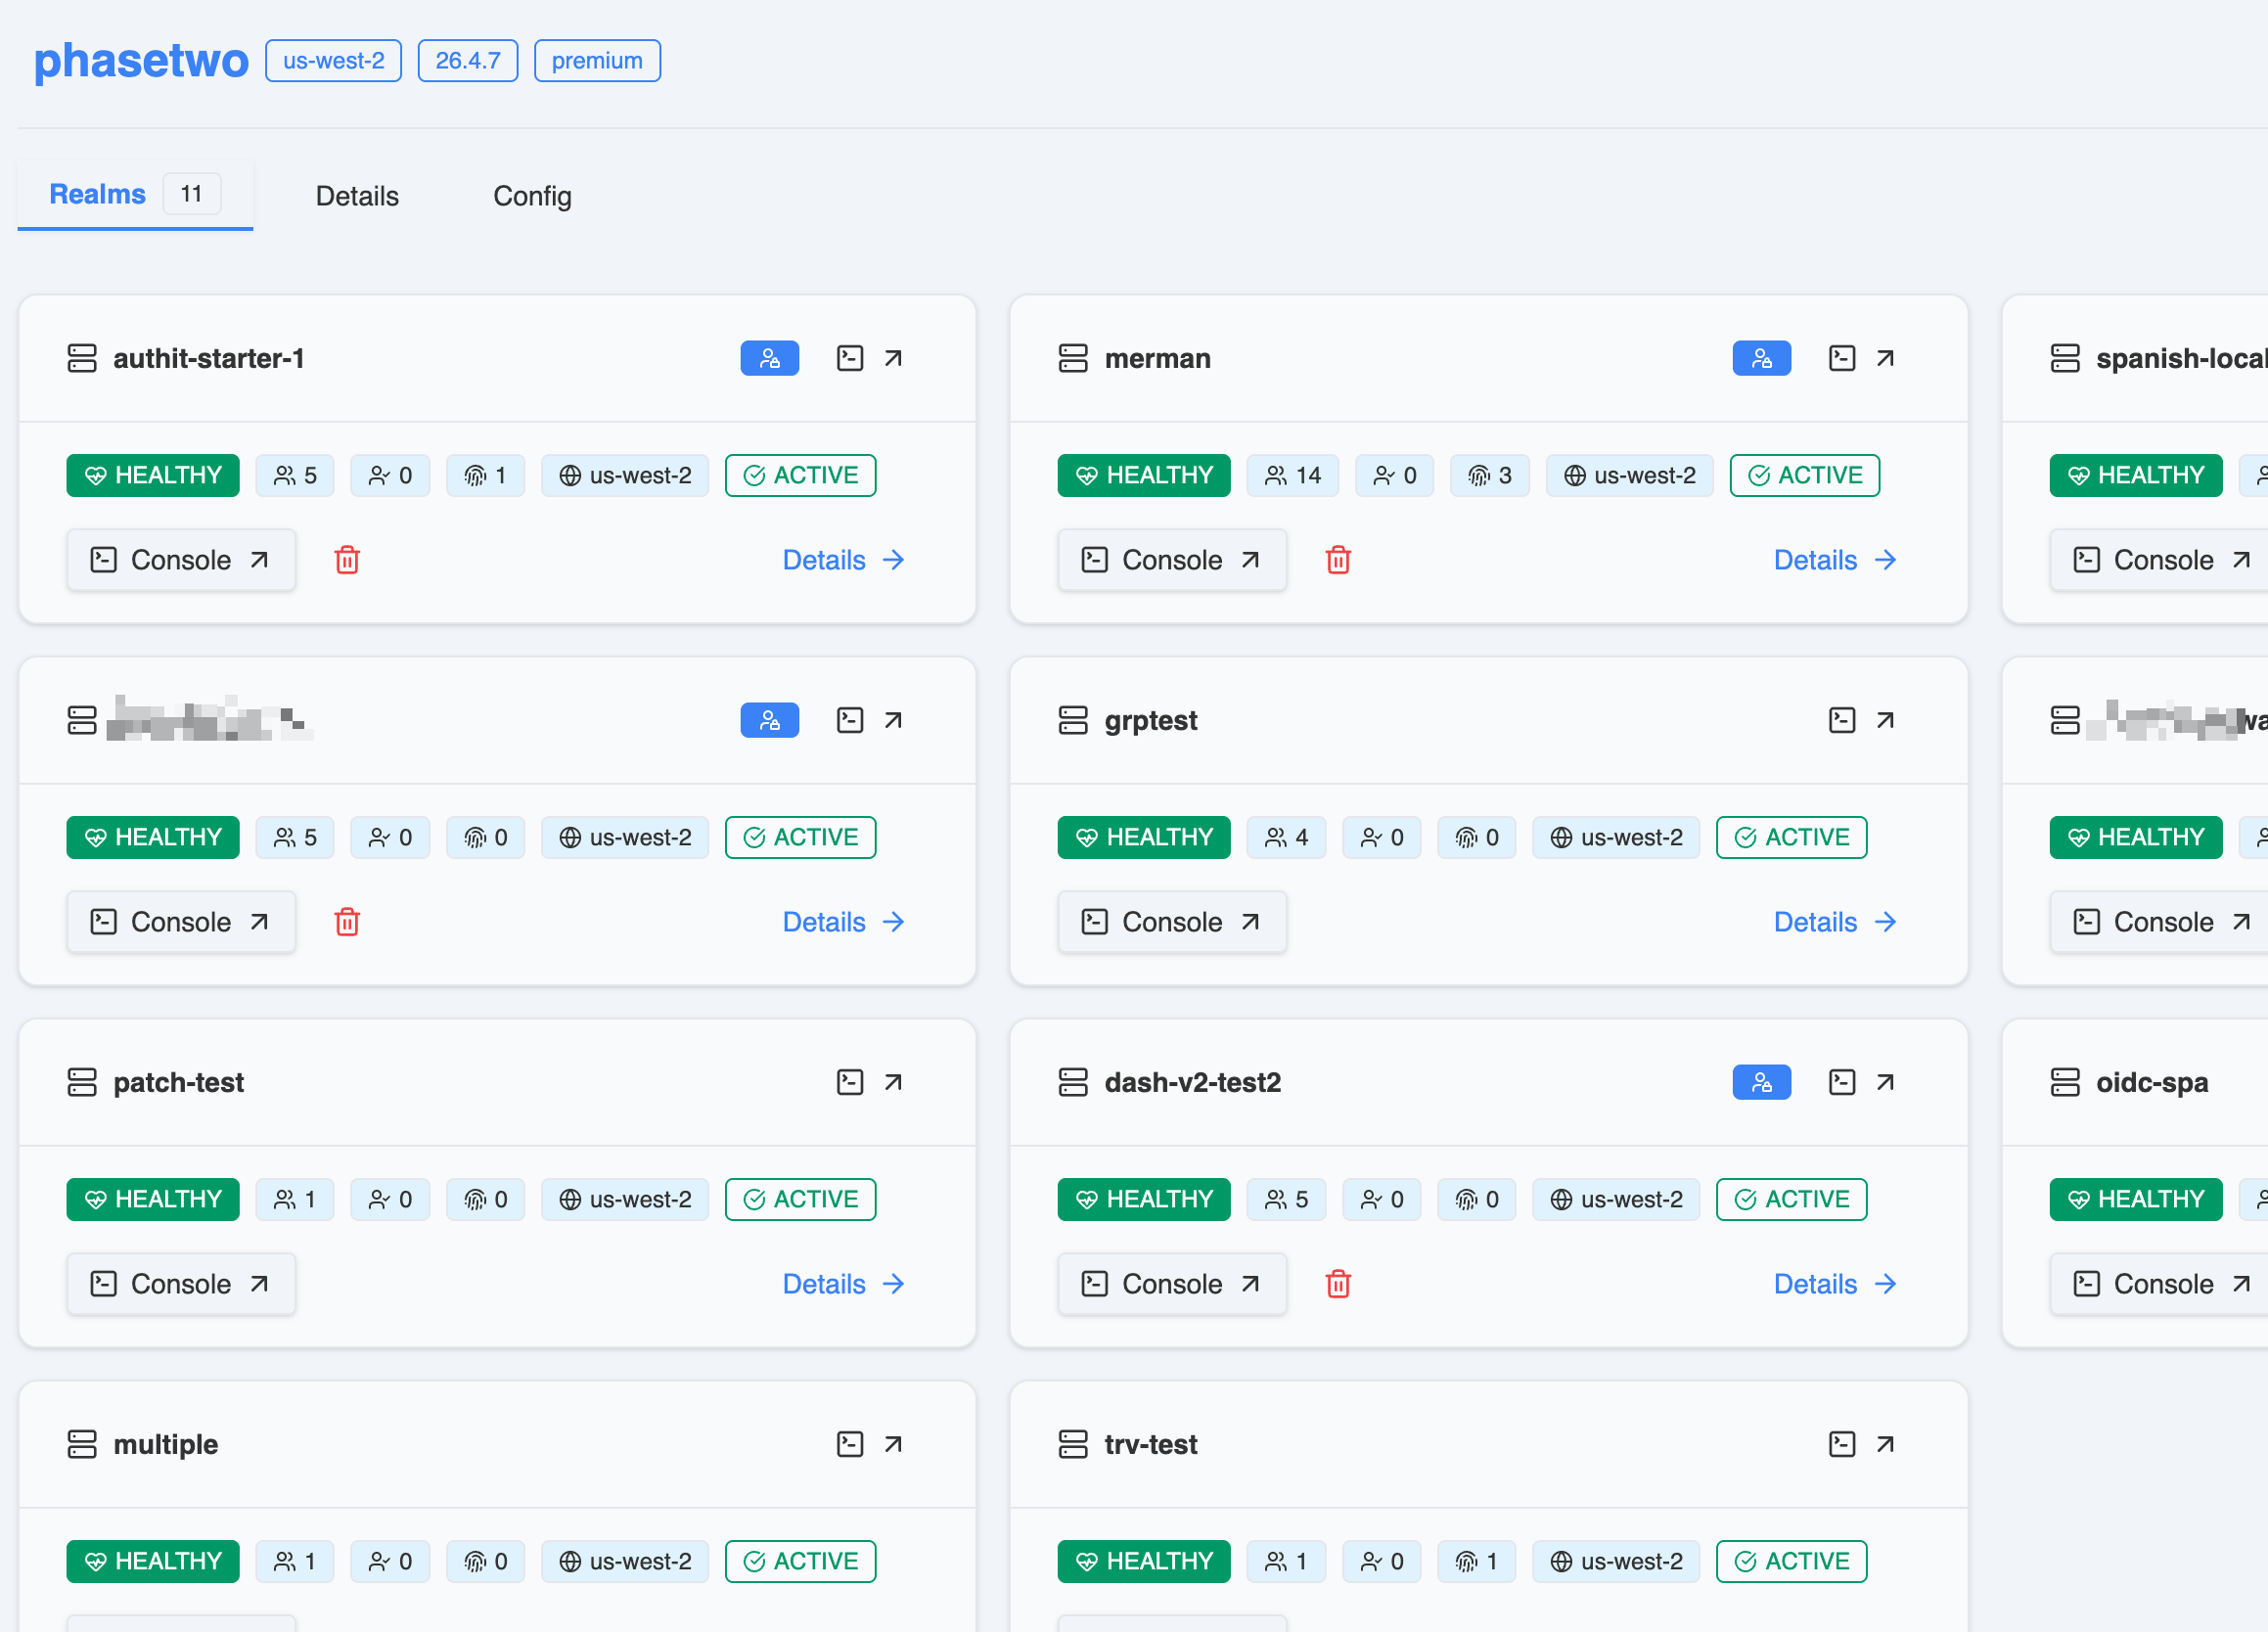
Task: Open the Config tab
Action: [x=532, y=196]
